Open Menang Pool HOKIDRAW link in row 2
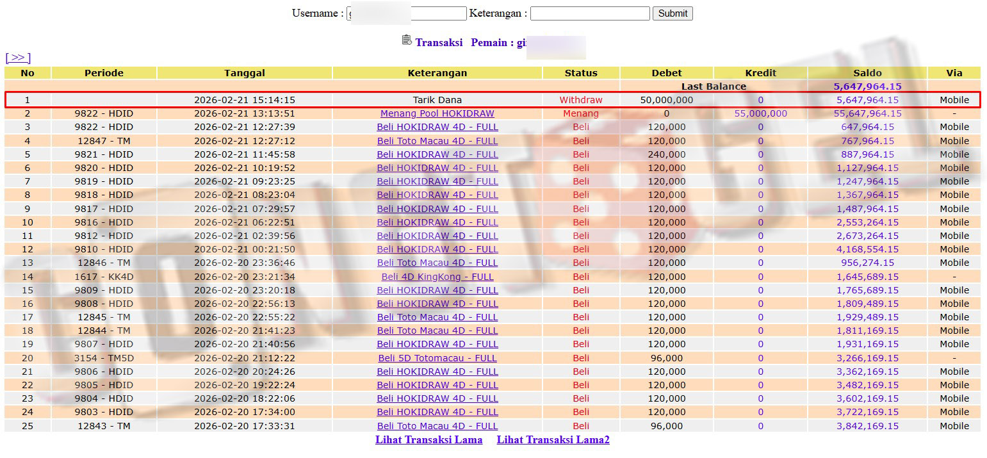Screen dimensions: 987x458 (437, 113)
